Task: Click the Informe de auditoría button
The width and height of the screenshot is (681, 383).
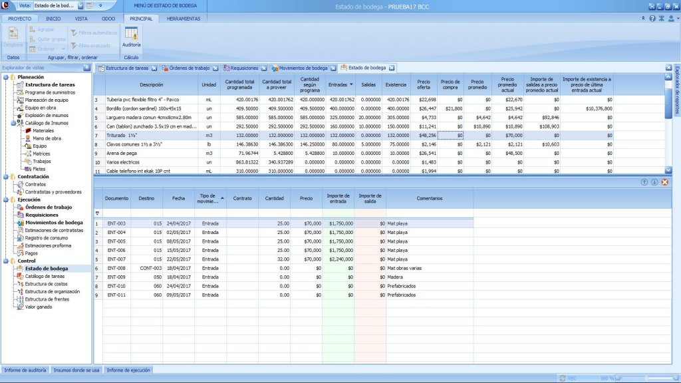Action: pyautogui.click(x=25, y=370)
